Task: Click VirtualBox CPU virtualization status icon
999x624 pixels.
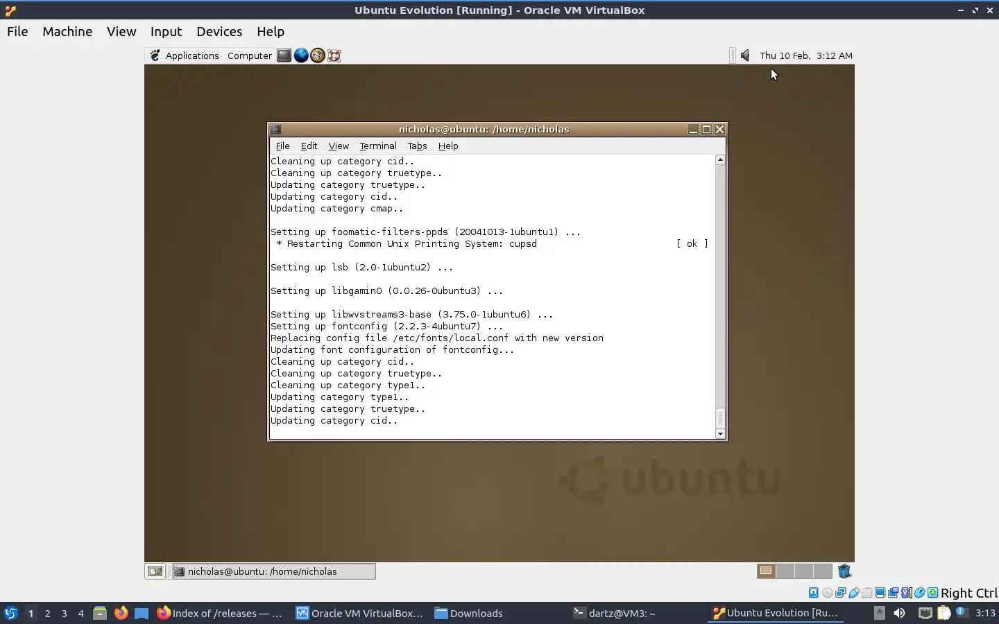Action: 906,593
